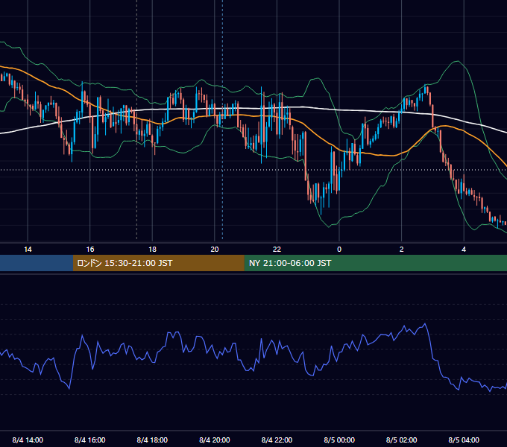The image size is (507, 447).
Task: Click hour label 20 on price axis
Action: (215, 250)
